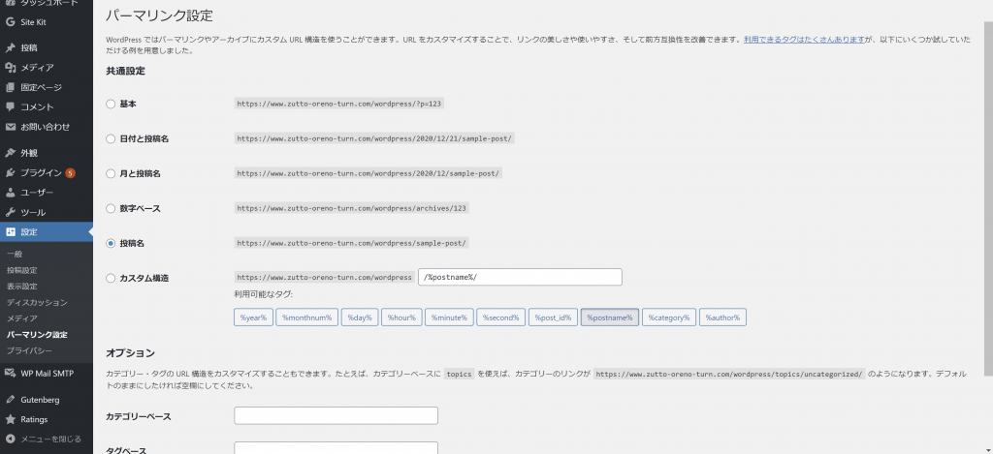Click the plugin update count badge 5
The width and height of the screenshot is (993, 454).
point(70,173)
